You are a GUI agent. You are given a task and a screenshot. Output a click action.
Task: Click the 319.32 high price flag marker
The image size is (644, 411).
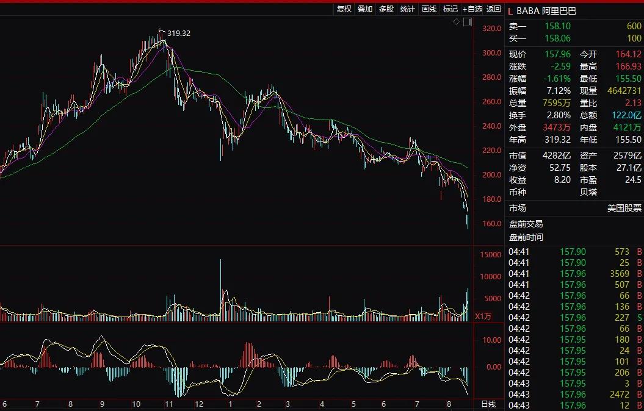point(161,30)
